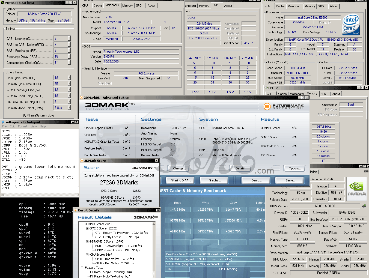Click the GPU-Z Driver Version field
This screenshot has height=278, width=369.
[329, 253]
